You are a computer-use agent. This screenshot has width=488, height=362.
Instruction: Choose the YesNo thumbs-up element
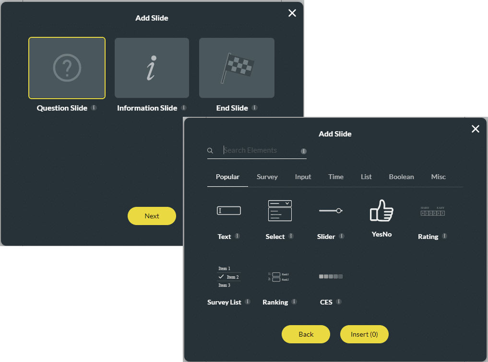coord(381,211)
